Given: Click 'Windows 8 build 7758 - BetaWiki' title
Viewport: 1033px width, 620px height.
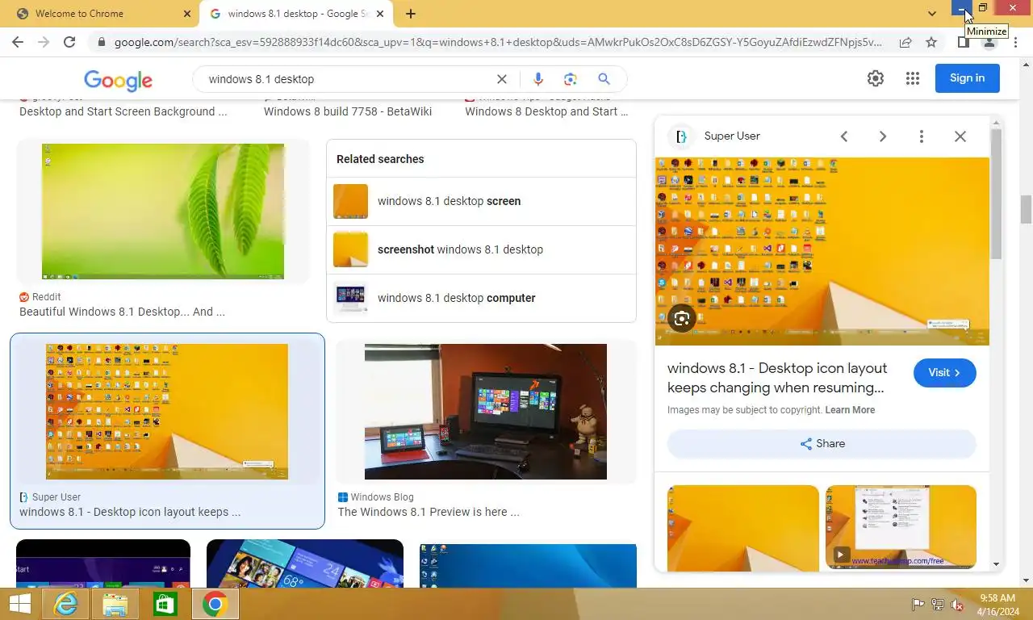Looking at the screenshot, I should [348, 111].
